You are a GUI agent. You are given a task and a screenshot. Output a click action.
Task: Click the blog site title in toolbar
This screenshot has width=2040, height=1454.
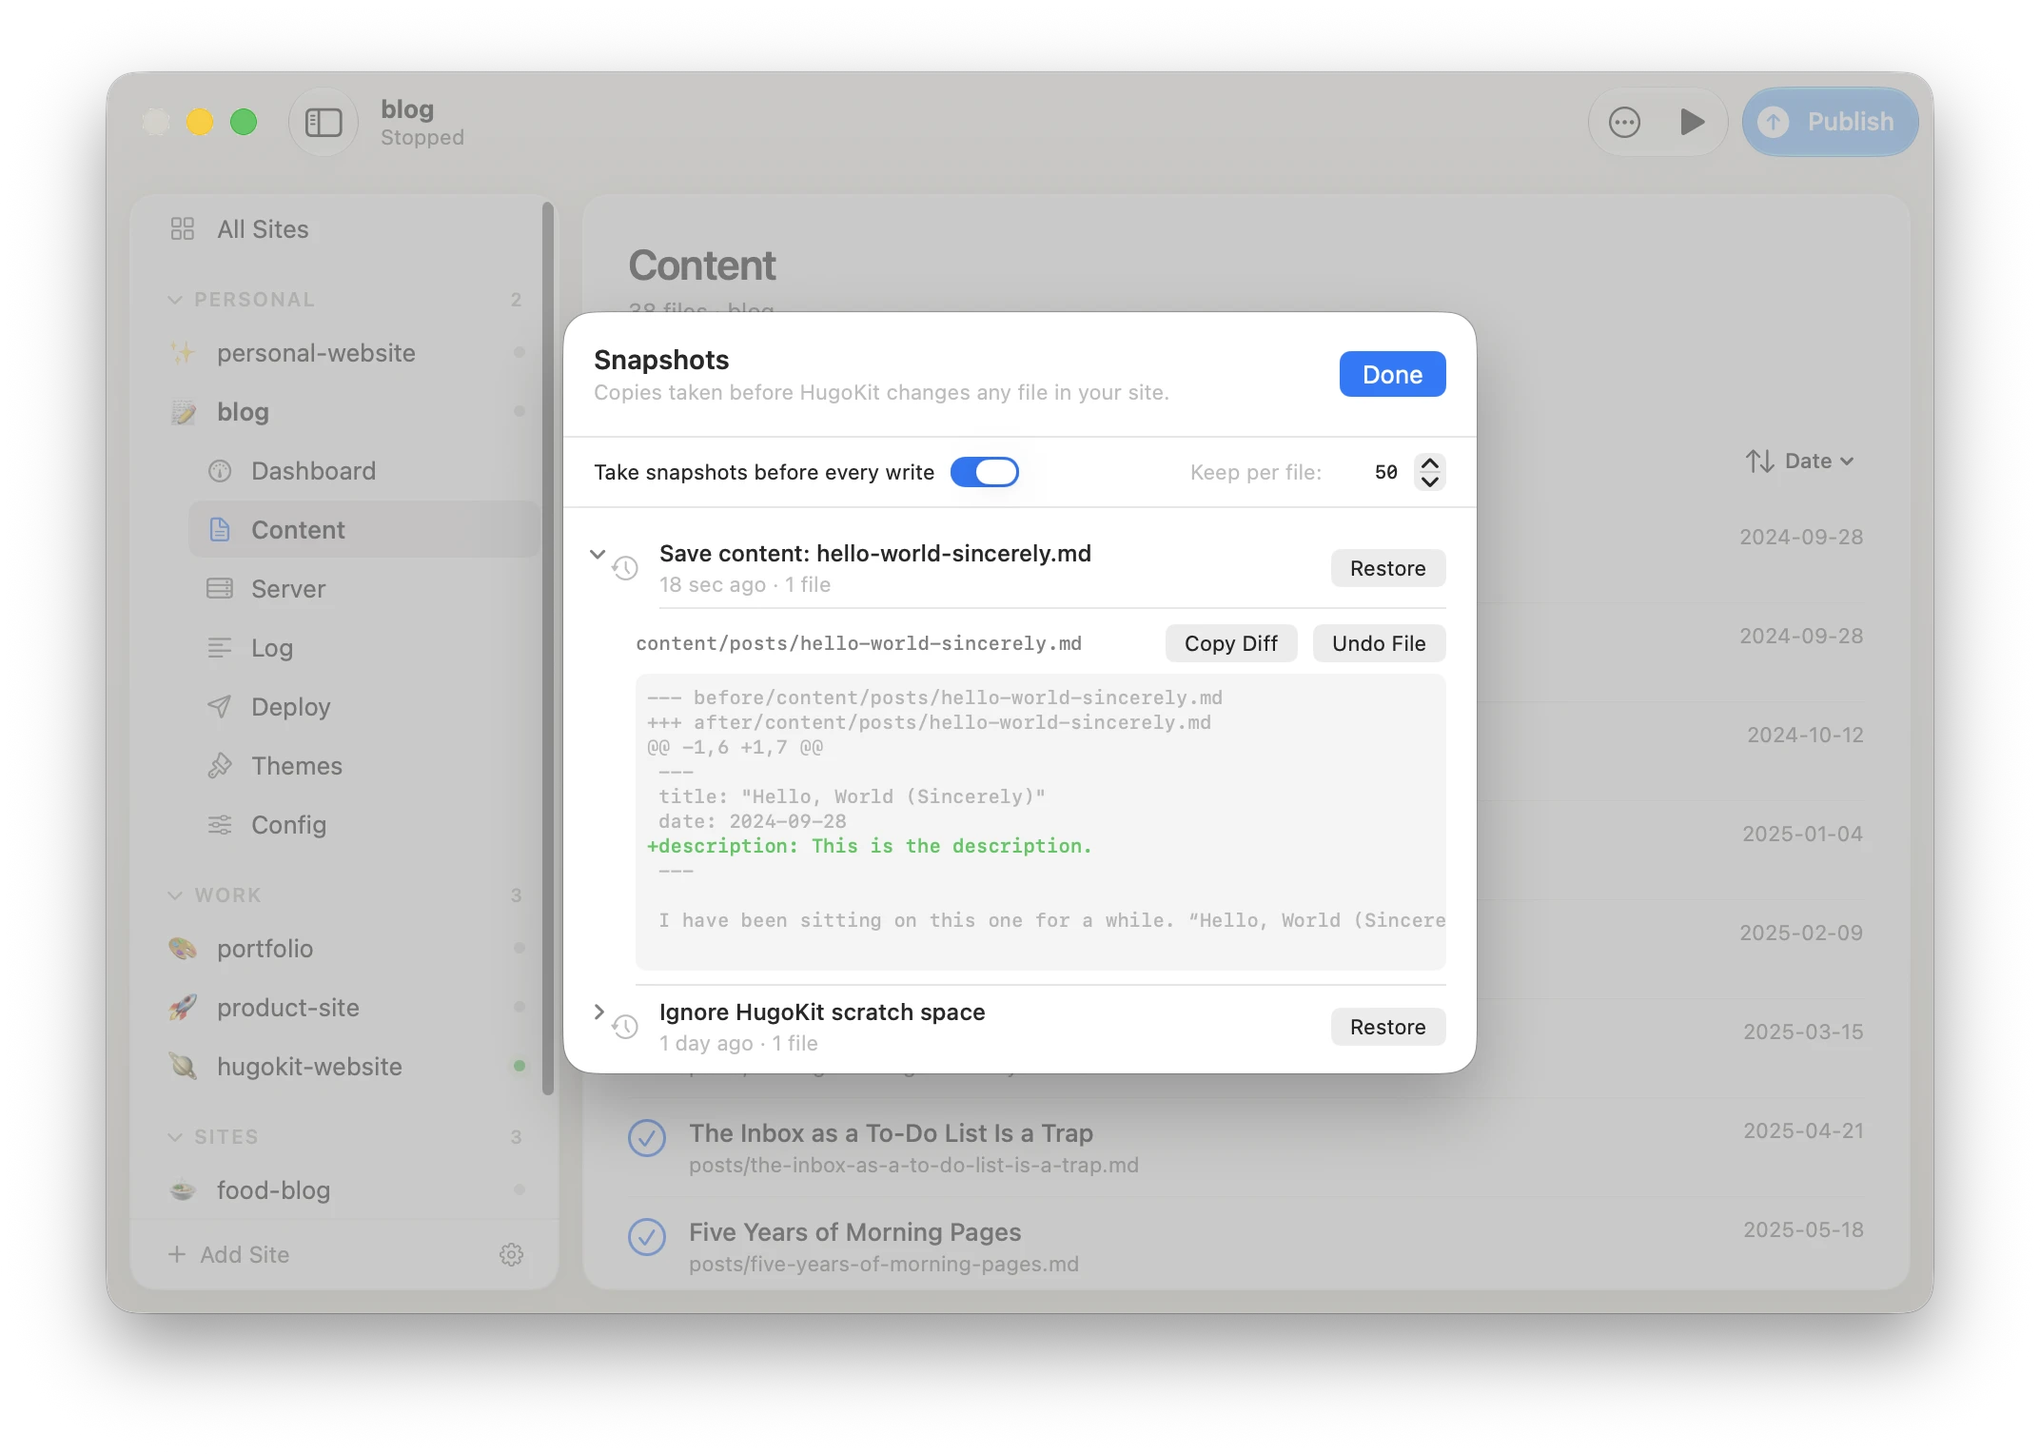[407, 109]
